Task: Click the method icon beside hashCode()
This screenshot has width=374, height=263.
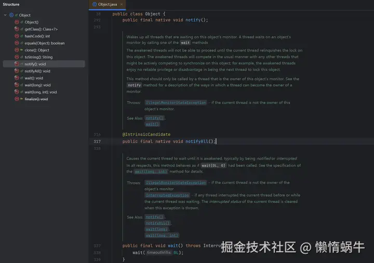Action: tap(17, 36)
